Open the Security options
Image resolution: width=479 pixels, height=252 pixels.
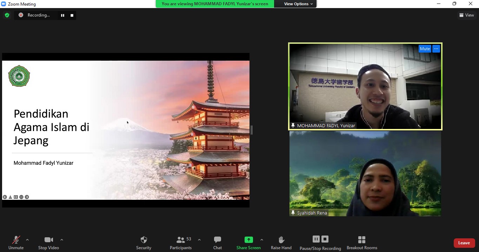point(144,243)
